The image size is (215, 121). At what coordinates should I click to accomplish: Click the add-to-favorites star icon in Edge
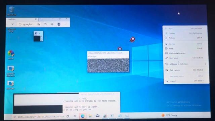pos(38,24)
